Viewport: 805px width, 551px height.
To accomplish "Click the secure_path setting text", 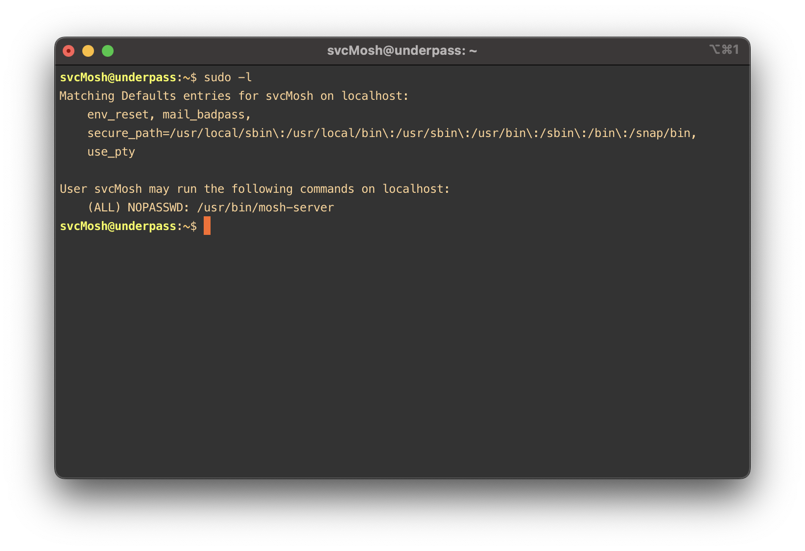I will (x=128, y=133).
